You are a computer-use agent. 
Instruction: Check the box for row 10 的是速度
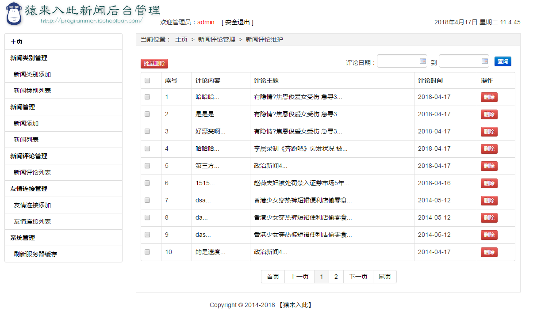[147, 252]
